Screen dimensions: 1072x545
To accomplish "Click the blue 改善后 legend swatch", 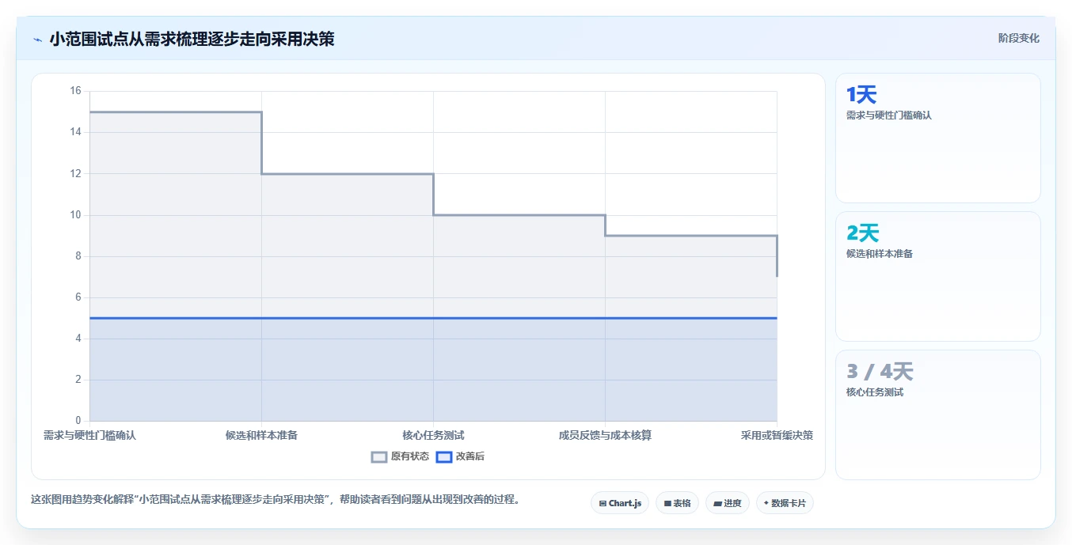I will click(444, 456).
